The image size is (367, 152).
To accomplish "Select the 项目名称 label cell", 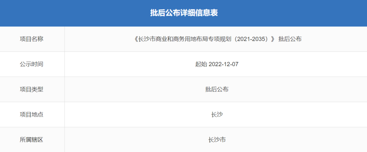I will (32, 39).
